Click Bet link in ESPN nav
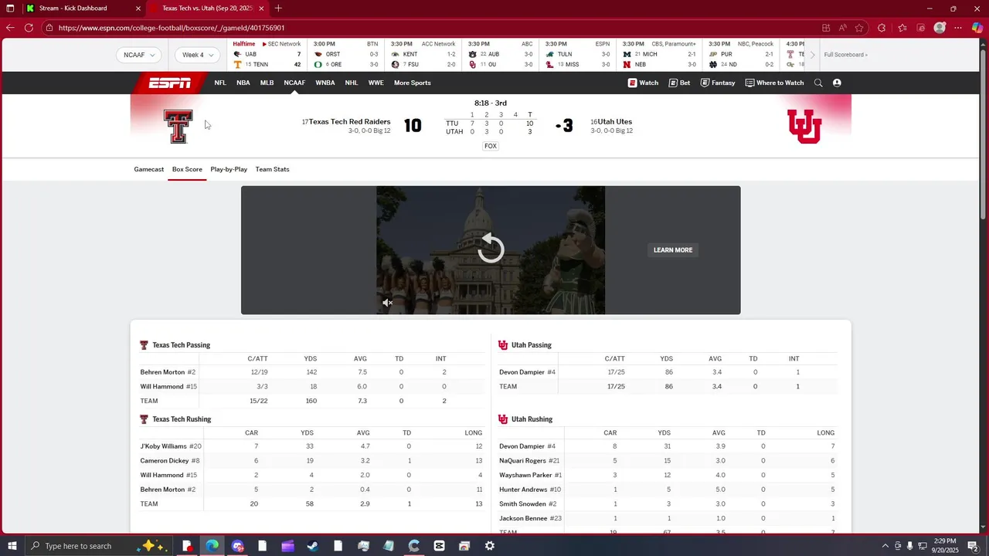This screenshot has height=556, width=989. pyautogui.click(x=679, y=83)
